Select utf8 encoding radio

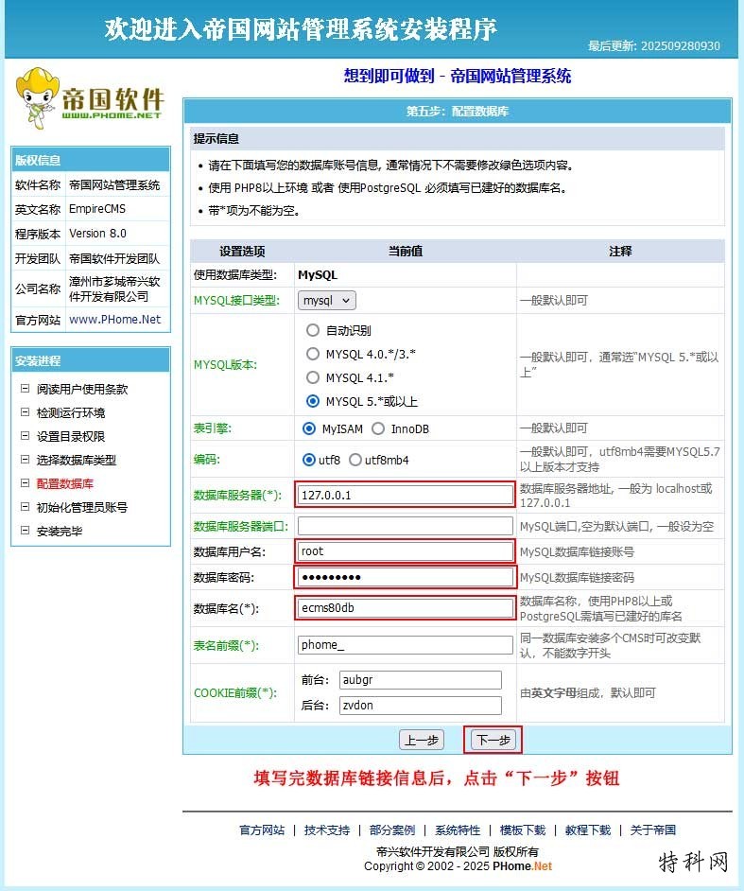click(x=309, y=460)
